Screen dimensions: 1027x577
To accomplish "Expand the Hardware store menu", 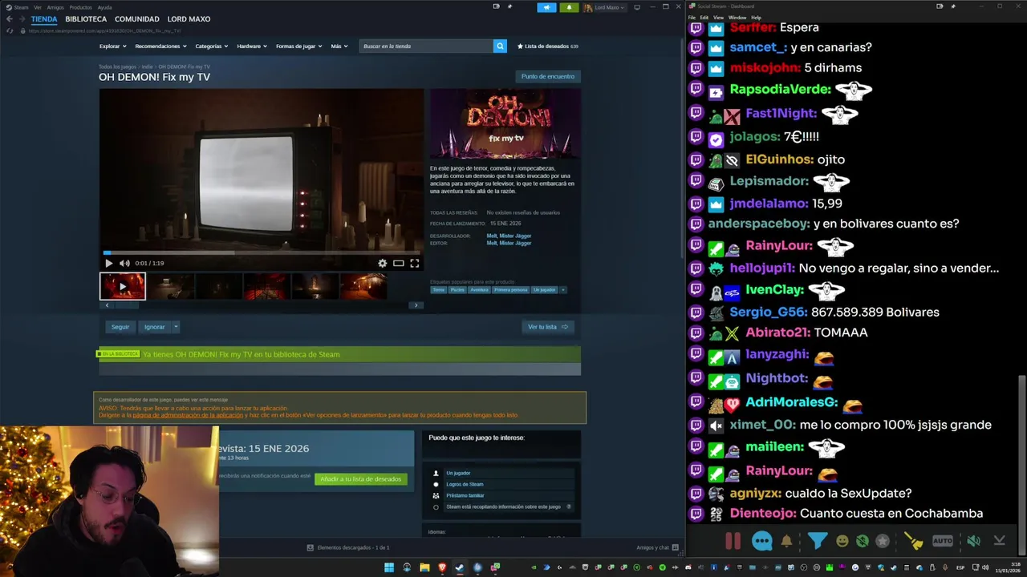I will coord(252,46).
